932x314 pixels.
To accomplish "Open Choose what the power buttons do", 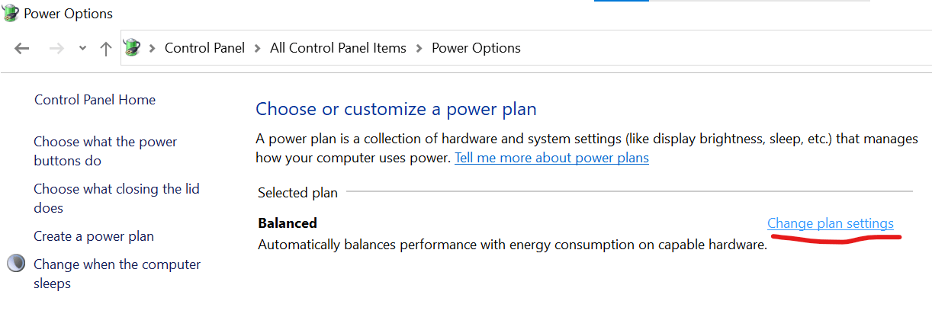I will coord(105,151).
